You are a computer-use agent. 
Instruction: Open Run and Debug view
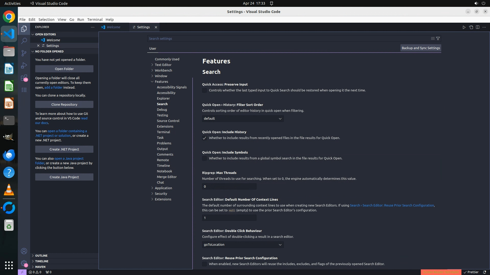(24, 65)
